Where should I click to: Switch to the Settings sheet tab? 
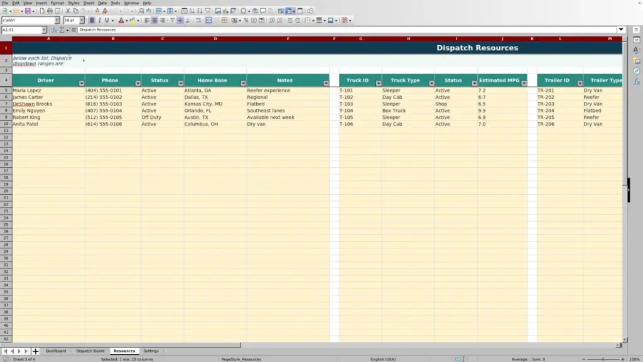151,351
